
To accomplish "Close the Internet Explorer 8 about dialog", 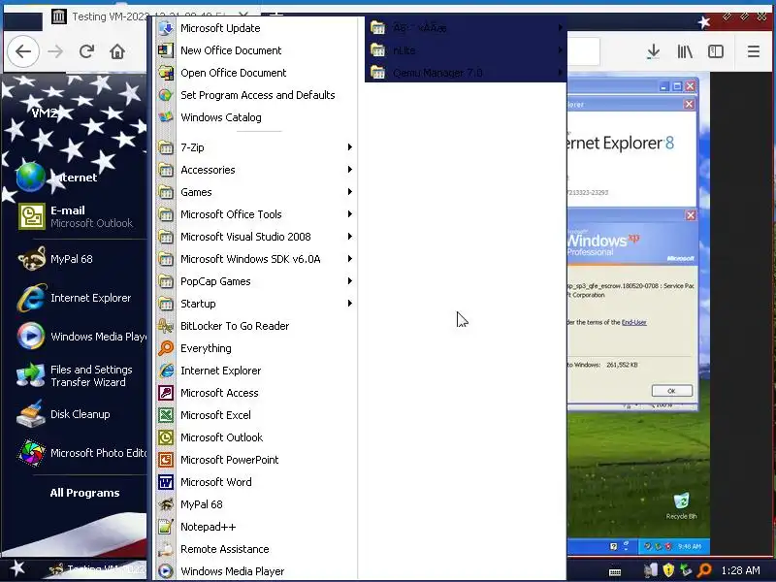I will coord(689,104).
